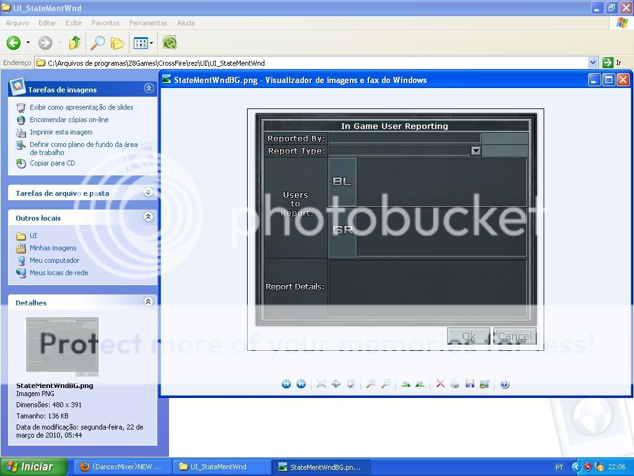The image size is (634, 476).
Task: Delete image with the red X icon
Action: tap(440, 384)
